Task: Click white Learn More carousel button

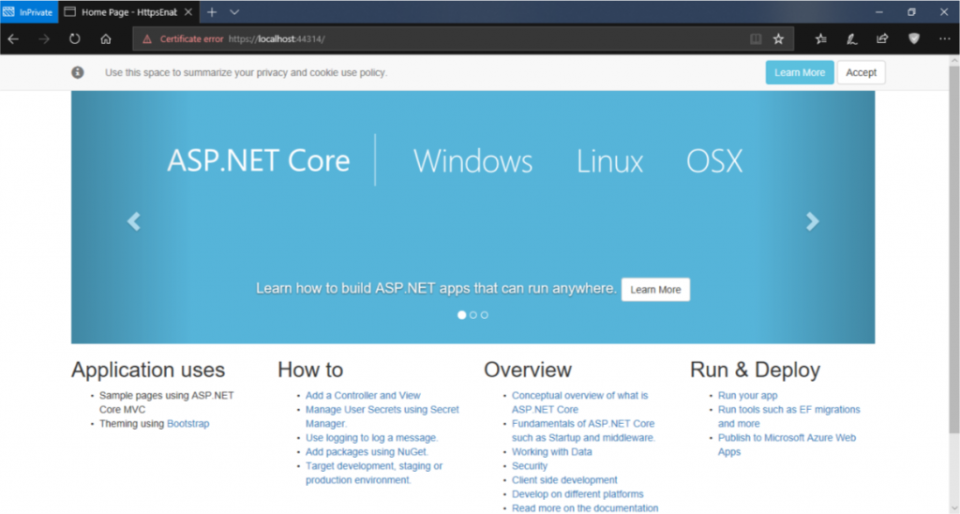Action: point(655,290)
